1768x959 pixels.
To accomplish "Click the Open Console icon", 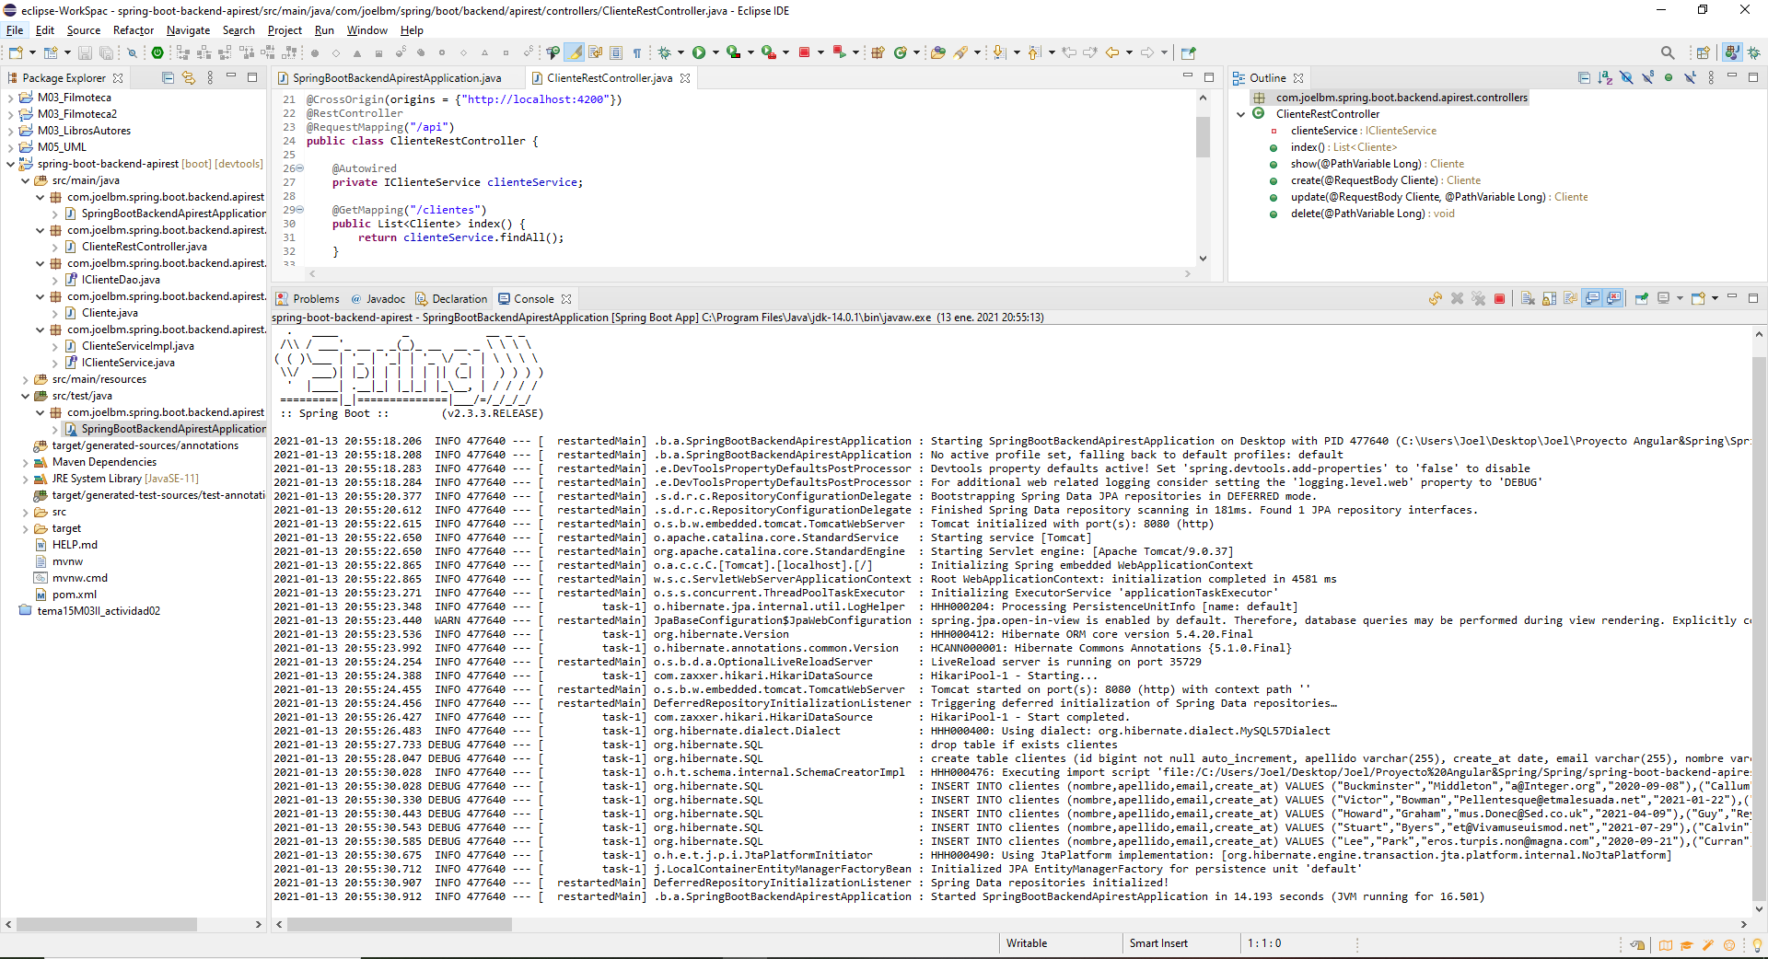I will point(1698,298).
